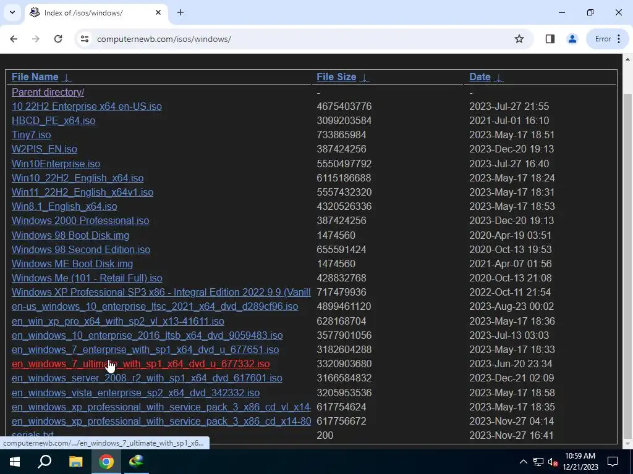This screenshot has width=633, height=474.
Task: Select file size 3320903680
Action: tap(344, 364)
